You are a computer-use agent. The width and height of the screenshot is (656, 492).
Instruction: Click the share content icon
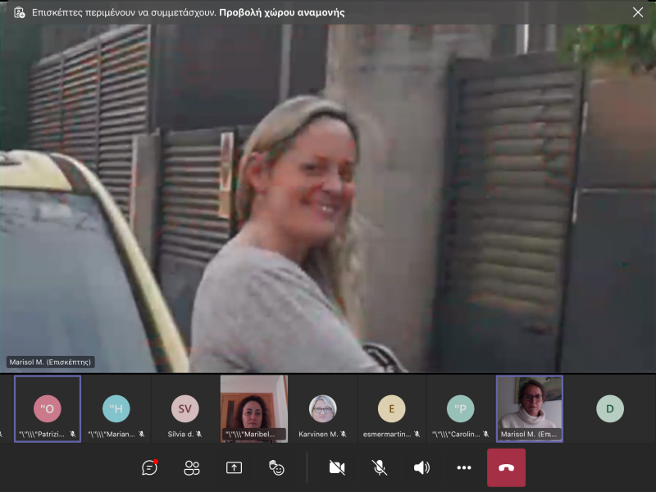234,467
